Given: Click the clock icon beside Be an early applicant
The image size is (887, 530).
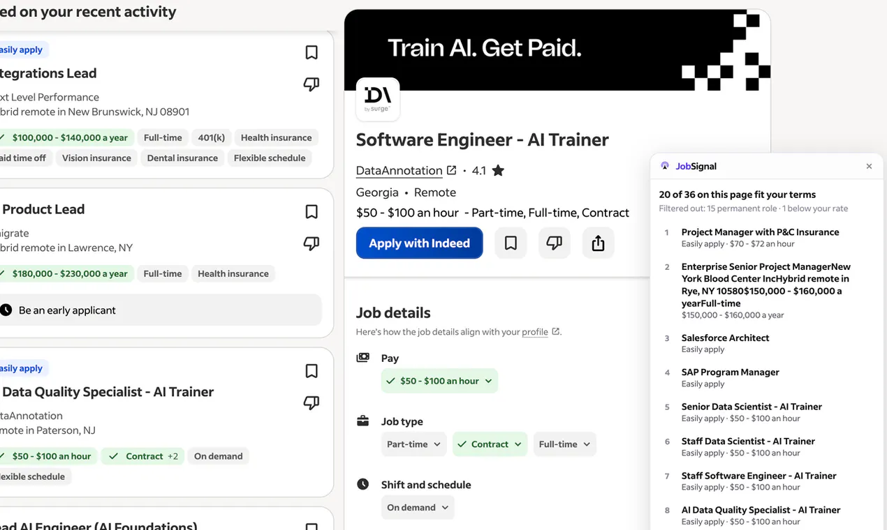Looking at the screenshot, I should point(6,310).
